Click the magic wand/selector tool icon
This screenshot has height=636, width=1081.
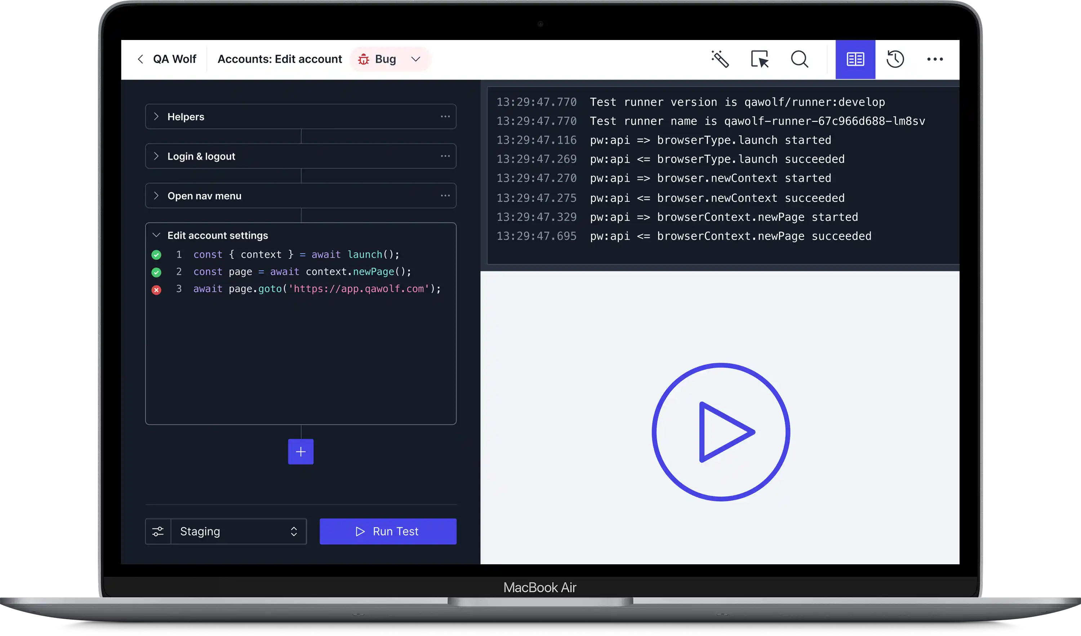point(720,59)
